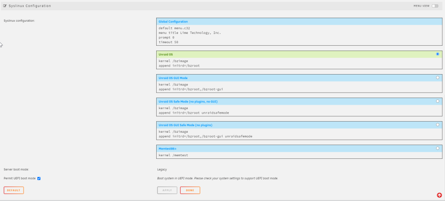Screen dimensions: 445x201
Task: Click the Memtest86+ header label
Action: point(168,148)
